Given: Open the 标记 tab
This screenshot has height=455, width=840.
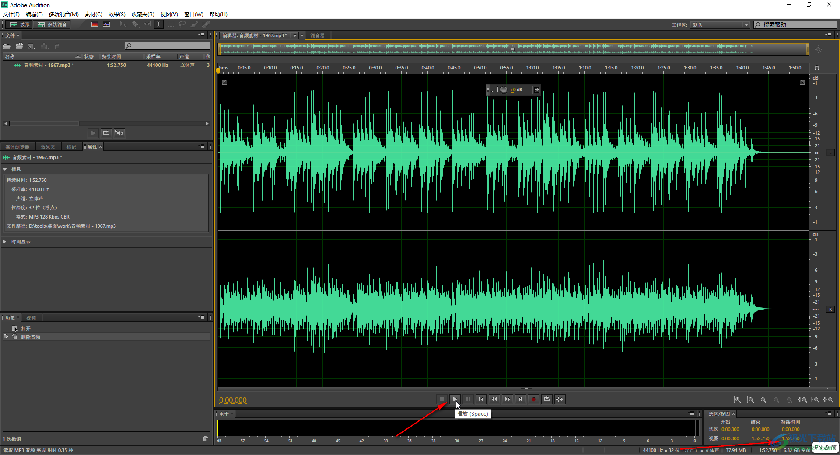Looking at the screenshot, I should tap(71, 147).
